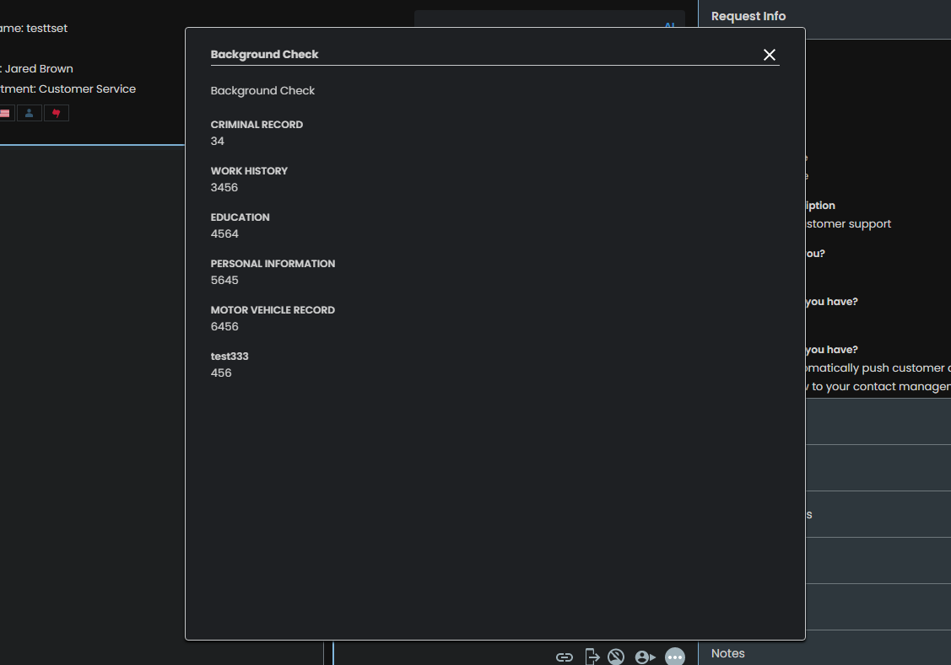Click the Jared Brown name text
This screenshot has width=951, height=665.
click(39, 69)
